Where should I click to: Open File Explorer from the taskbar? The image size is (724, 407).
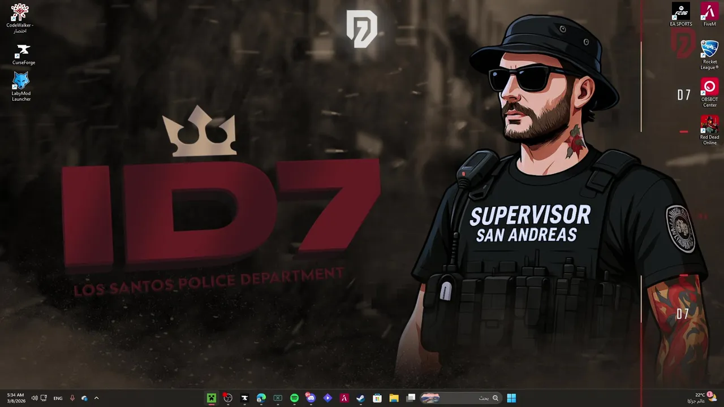[394, 398]
